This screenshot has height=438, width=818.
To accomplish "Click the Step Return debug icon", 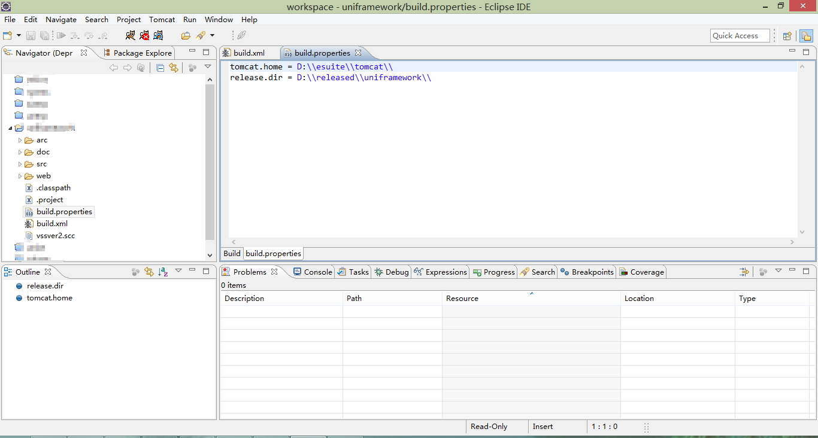I will coord(103,36).
